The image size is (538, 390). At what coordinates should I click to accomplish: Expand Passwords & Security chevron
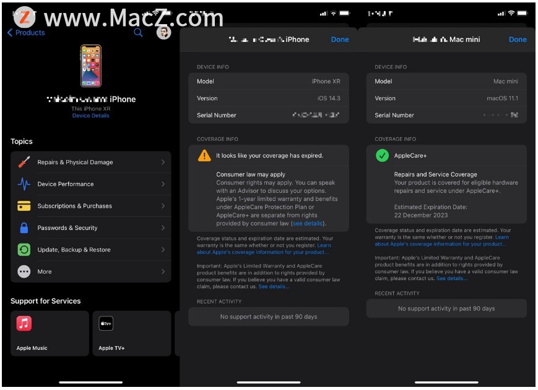(163, 227)
